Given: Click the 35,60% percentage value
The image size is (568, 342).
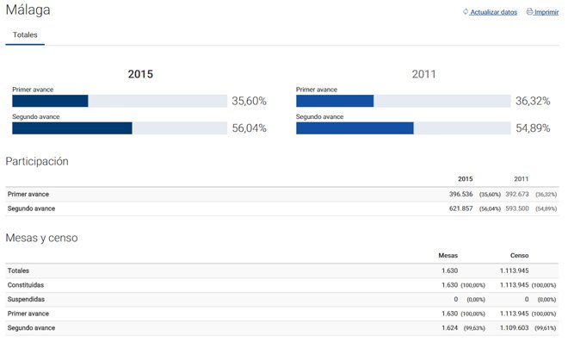Looking at the screenshot, I should tap(250, 101).
